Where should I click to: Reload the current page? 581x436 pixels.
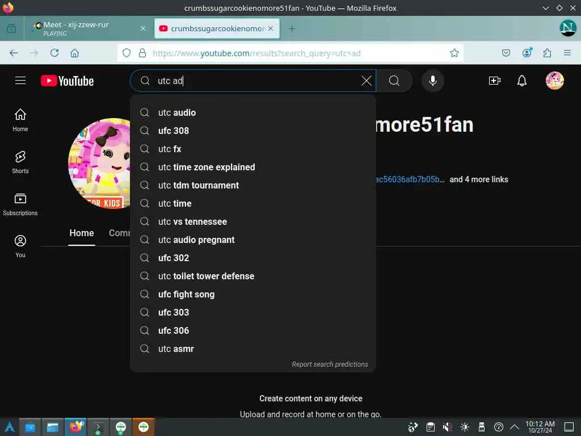(54, 53)
